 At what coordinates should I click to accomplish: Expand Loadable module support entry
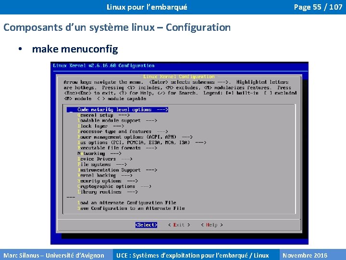click(x=117, y=121)
